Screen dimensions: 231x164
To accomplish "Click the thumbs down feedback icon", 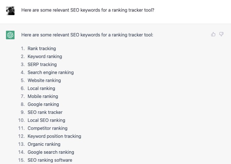I will (221, 34).
